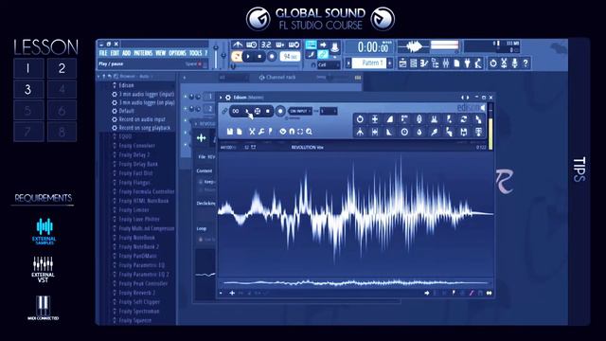Open OPTIONS menu
606x341 pixels.
(x=177, y=53)
